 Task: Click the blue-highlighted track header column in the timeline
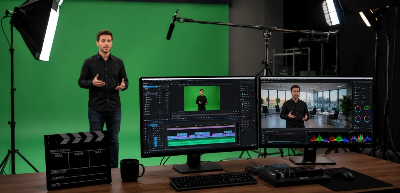[x=155, y=142]
